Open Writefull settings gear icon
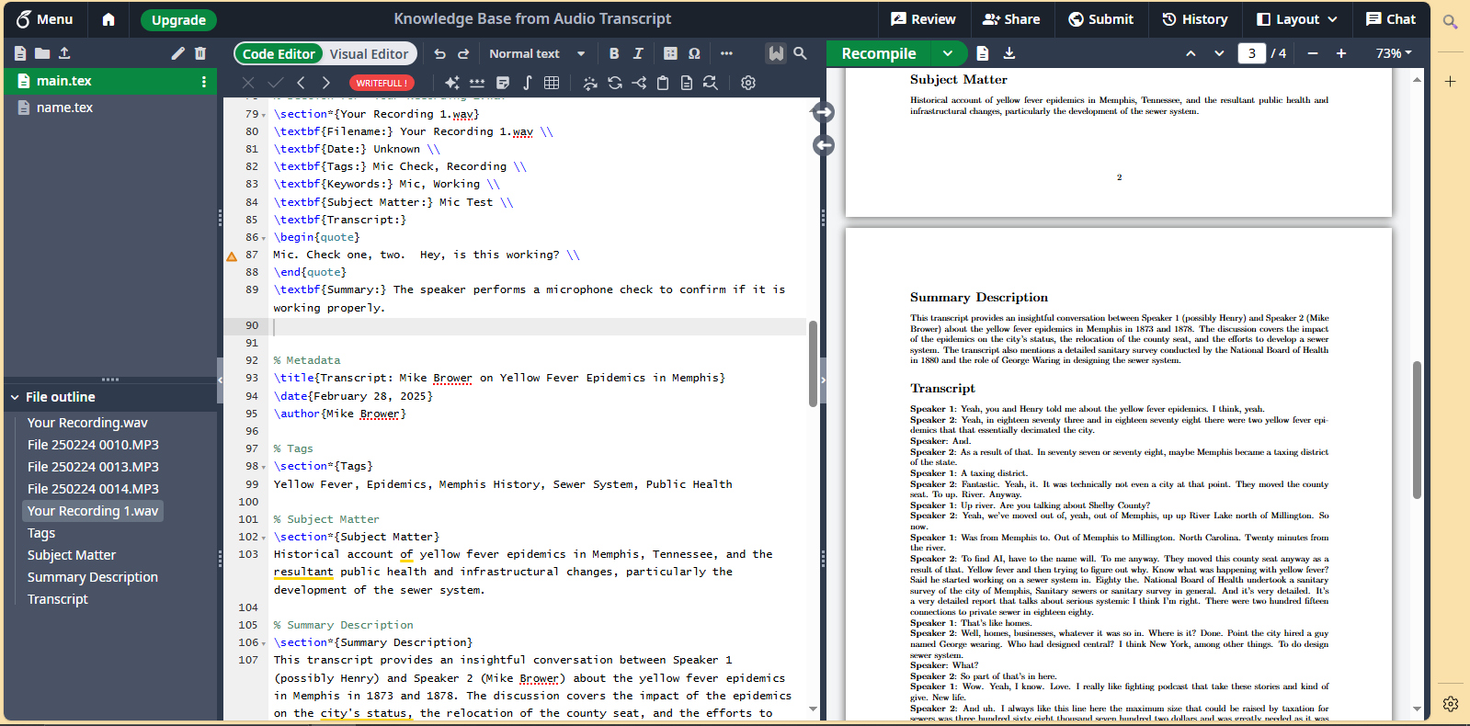The height and width of the screenshot is (726, 1470). tap(748, 83)
